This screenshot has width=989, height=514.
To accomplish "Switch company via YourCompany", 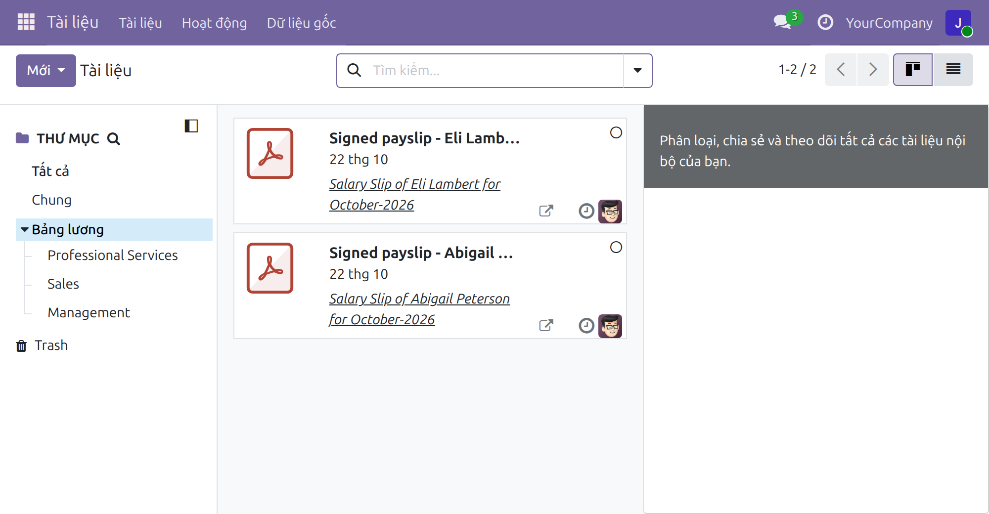I will coord(889,23).
